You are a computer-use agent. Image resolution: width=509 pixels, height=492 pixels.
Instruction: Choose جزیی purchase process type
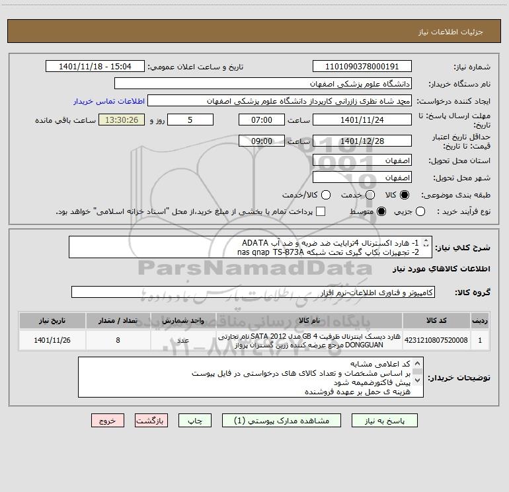pos(420,211)
